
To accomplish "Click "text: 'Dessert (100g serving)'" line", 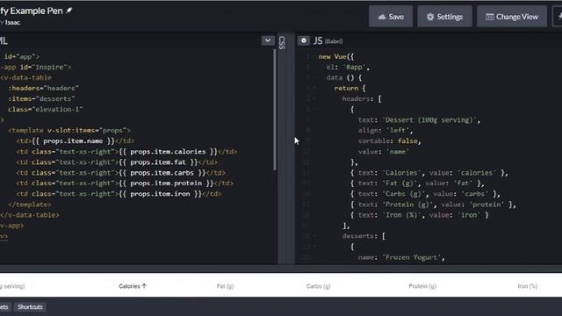I will click(419, 120).
